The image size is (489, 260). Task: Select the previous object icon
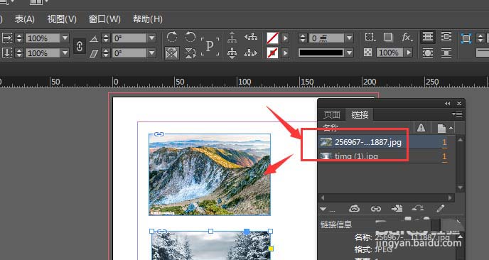coord(251,37)
